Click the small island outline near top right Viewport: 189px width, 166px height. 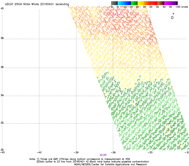click(x=172, y=18)
